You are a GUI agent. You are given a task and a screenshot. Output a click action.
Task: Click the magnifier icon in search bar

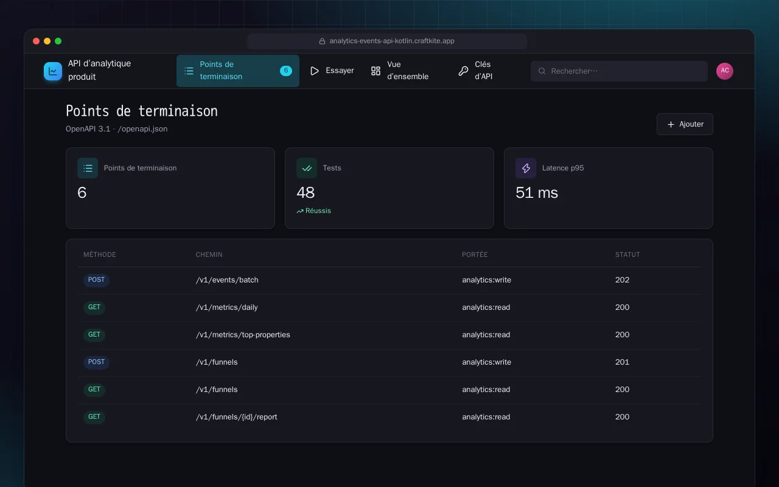tap(542, 71)
